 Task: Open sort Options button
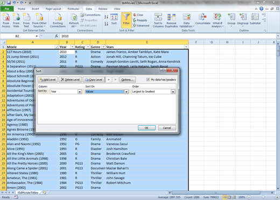tap(128, 80)
